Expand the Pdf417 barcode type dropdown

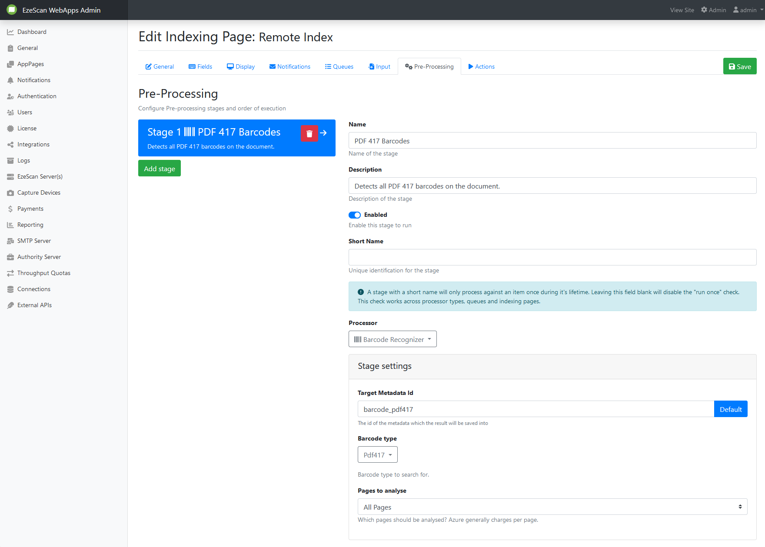[377, 455]
